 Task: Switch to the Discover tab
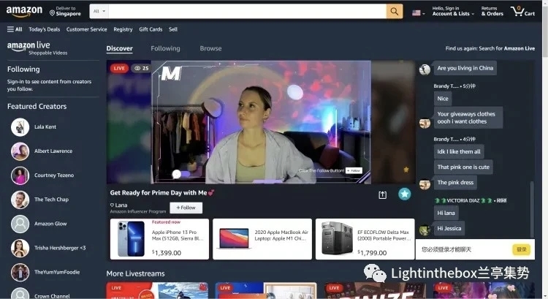click(x=120, y=48)
